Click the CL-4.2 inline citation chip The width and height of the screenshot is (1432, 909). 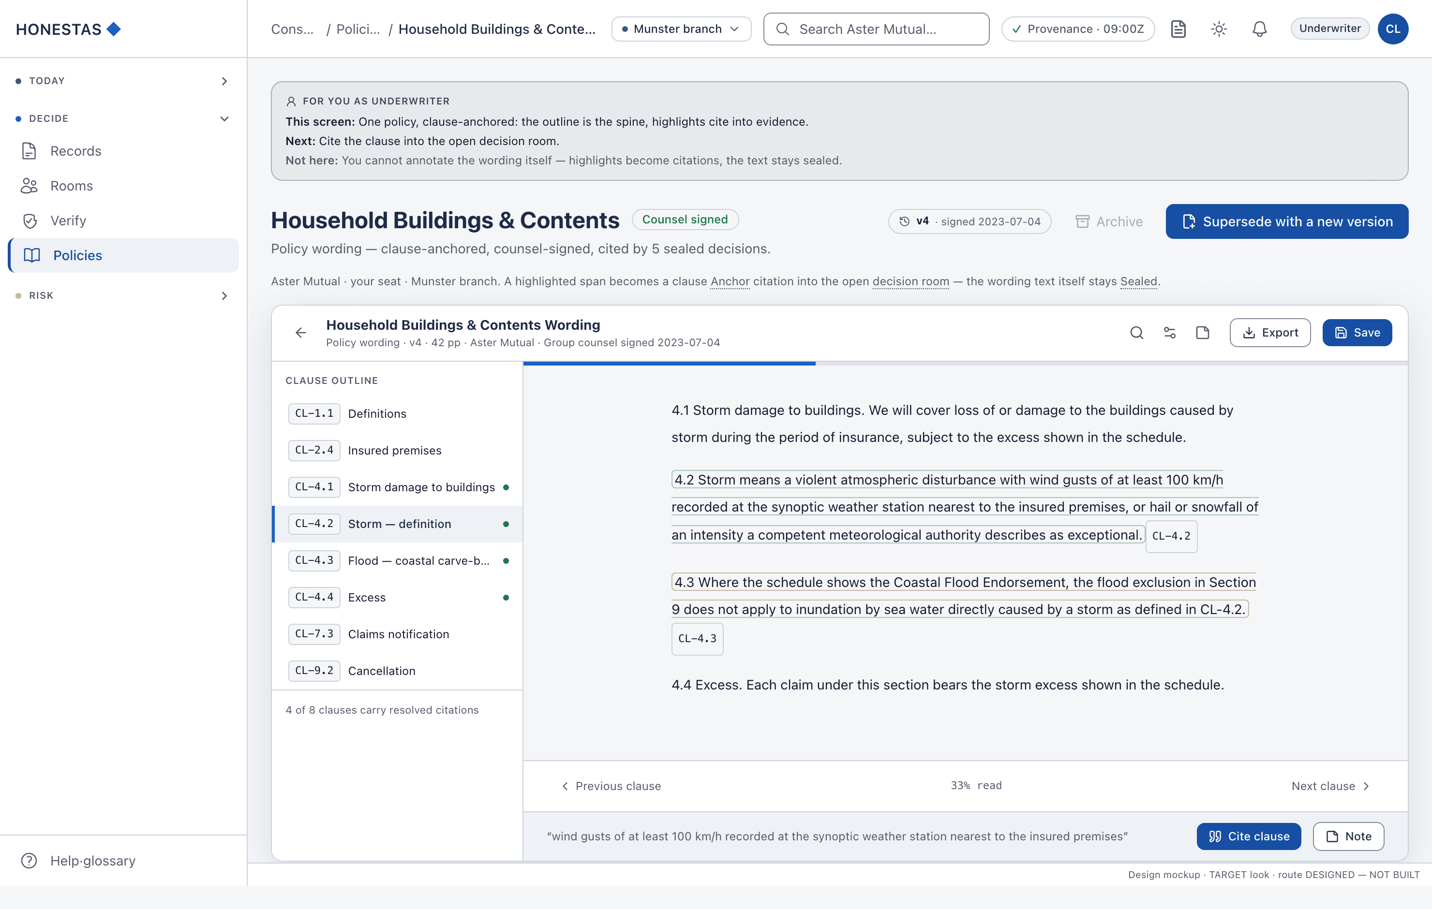click(x=1171, y=536)
